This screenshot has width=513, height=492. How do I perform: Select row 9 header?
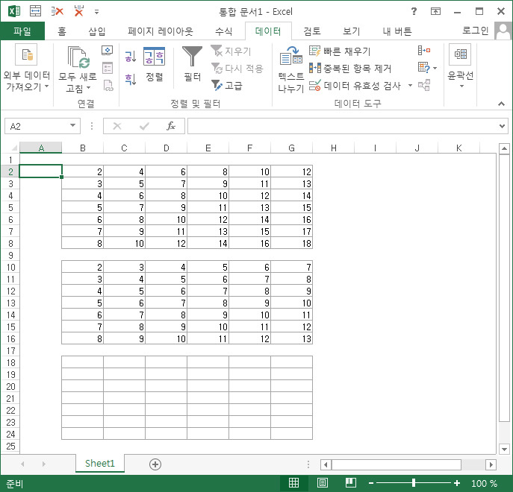10,255
